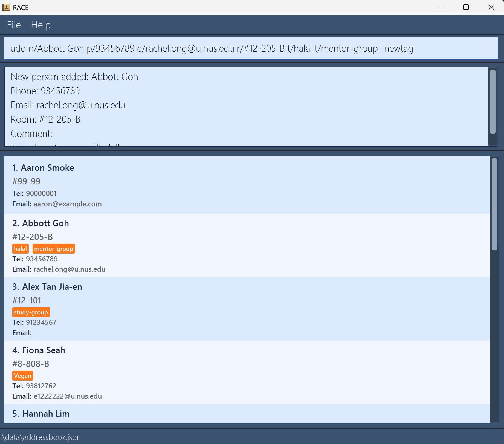This screenshot has height=444, width=504.
Task: Maximize the RACE window
Action: coord(466,7)
